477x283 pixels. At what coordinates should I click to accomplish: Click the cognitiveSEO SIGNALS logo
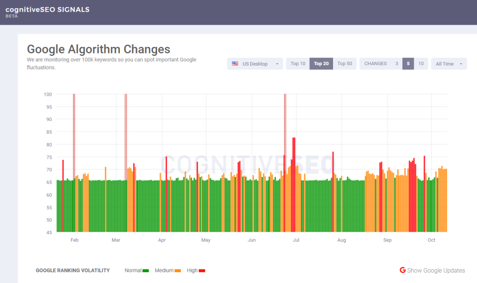tap(48, 9)
